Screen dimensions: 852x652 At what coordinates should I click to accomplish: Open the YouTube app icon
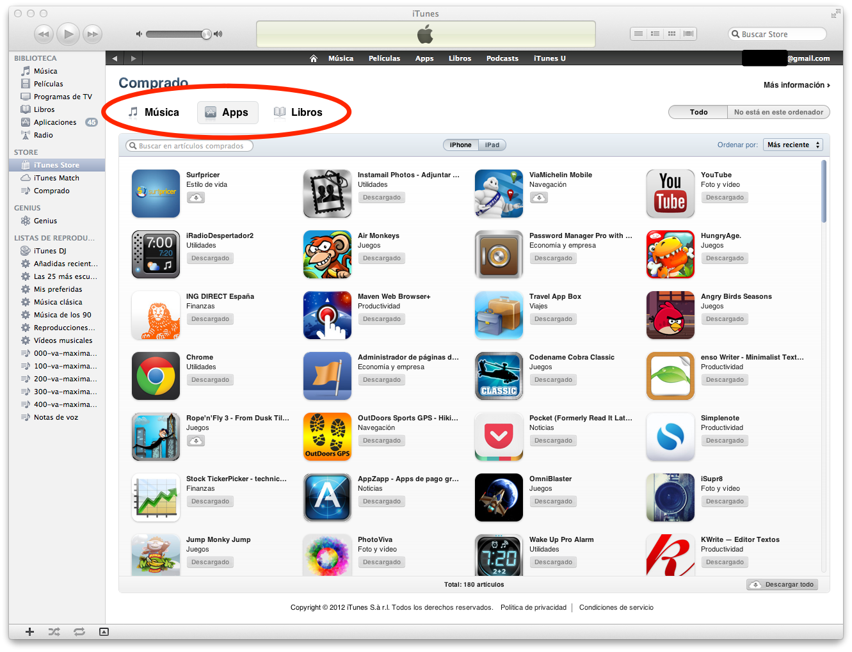pyautogui.click(x=670, y=193)
